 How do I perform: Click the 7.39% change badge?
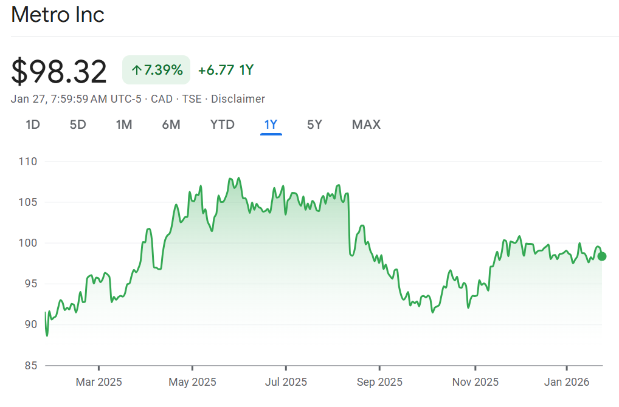(157, 70)
